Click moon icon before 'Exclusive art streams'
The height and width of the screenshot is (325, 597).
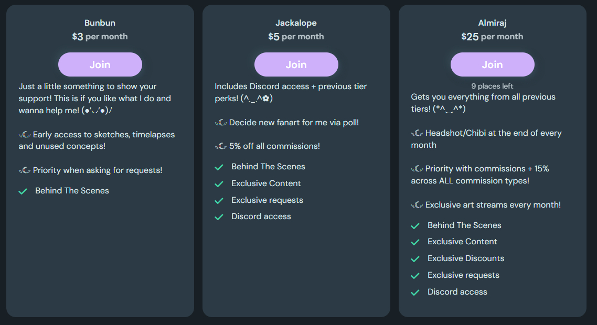417,205
